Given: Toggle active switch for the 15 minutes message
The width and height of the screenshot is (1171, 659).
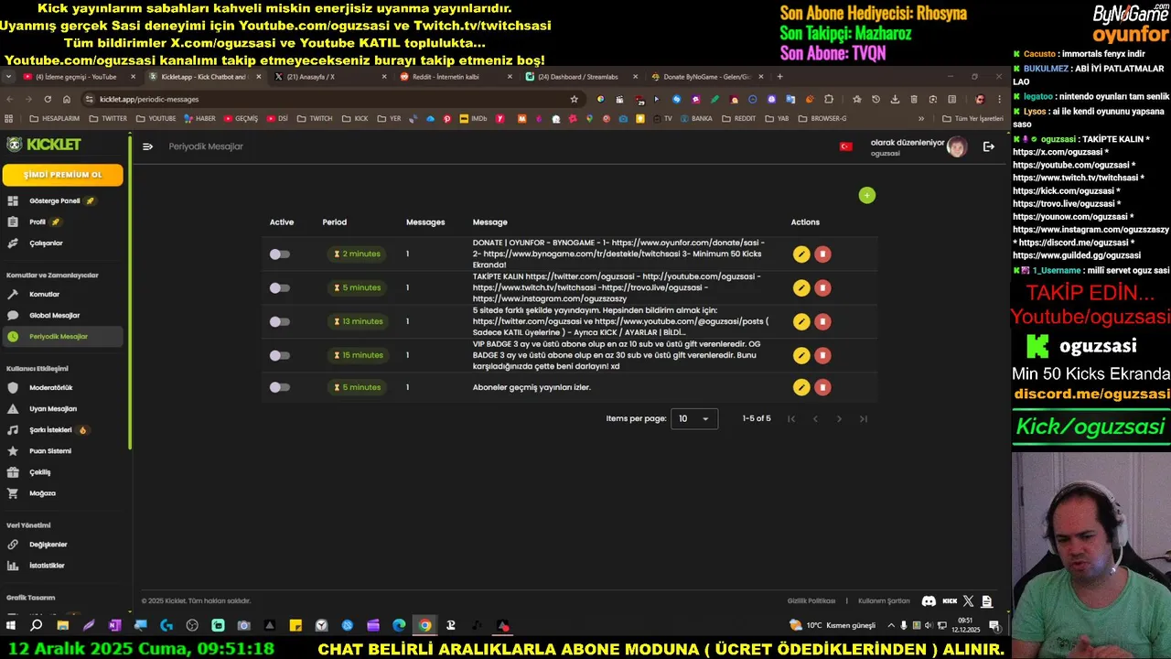Looking at the screenshot, I should pyautogui.click(x=279, y=355).
